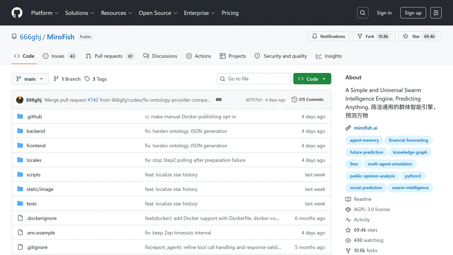Viewport: 453px width, 255px height.
Task: Open the Insights tab
Action: click(329, 56)
